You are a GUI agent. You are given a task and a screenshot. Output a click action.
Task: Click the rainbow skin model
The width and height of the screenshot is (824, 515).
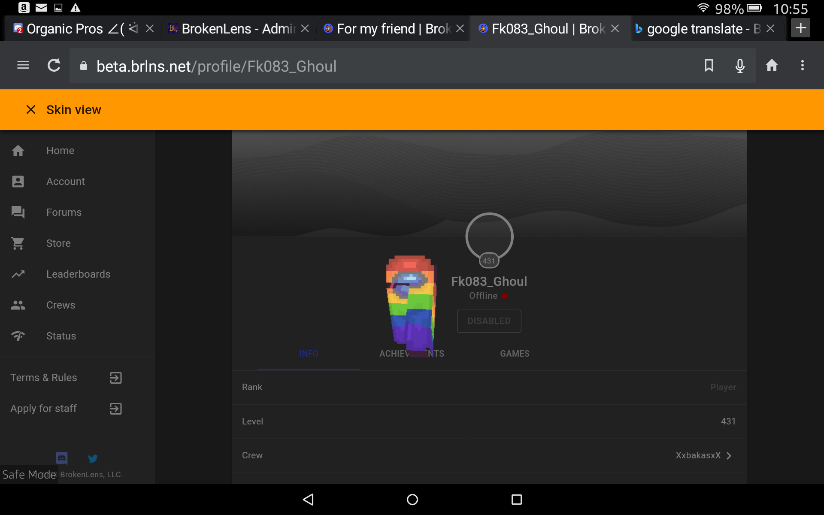coord(411,306)
